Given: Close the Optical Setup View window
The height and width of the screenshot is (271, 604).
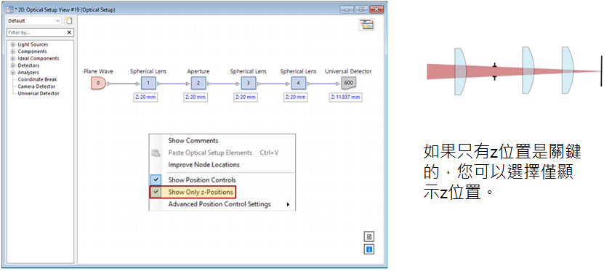Looking at the screenshot, I should tap(377, 9).
